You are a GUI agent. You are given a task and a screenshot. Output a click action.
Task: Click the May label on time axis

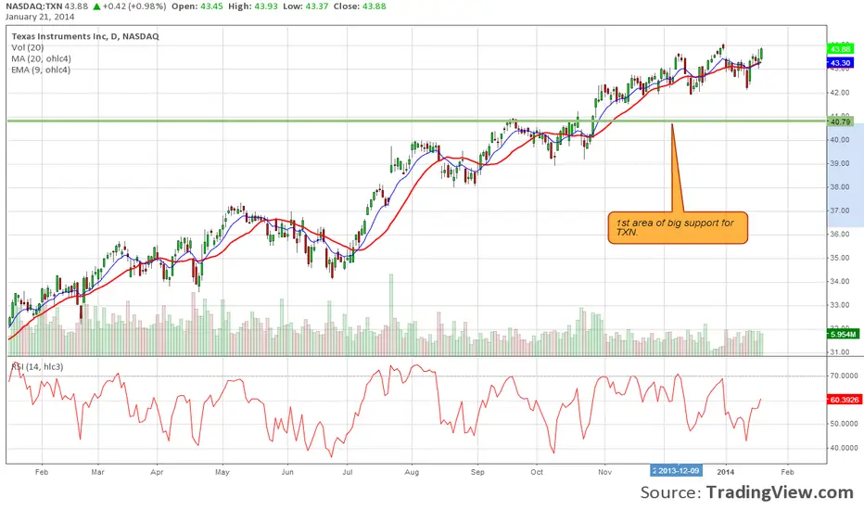[222, 472]
